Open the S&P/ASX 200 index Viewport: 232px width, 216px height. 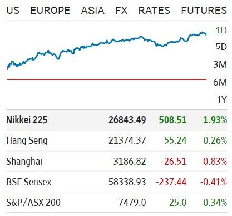[x=33, y=203]
